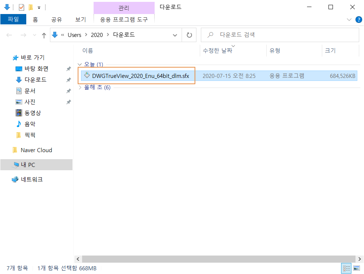Expand the ribbon with the chevron
364x274 pixels.
pyautogui.click(x=349, y=20)
